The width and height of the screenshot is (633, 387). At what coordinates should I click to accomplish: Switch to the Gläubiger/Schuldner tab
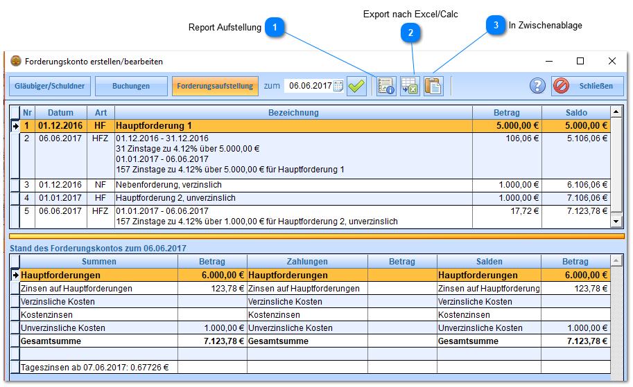tap(49, 87)
